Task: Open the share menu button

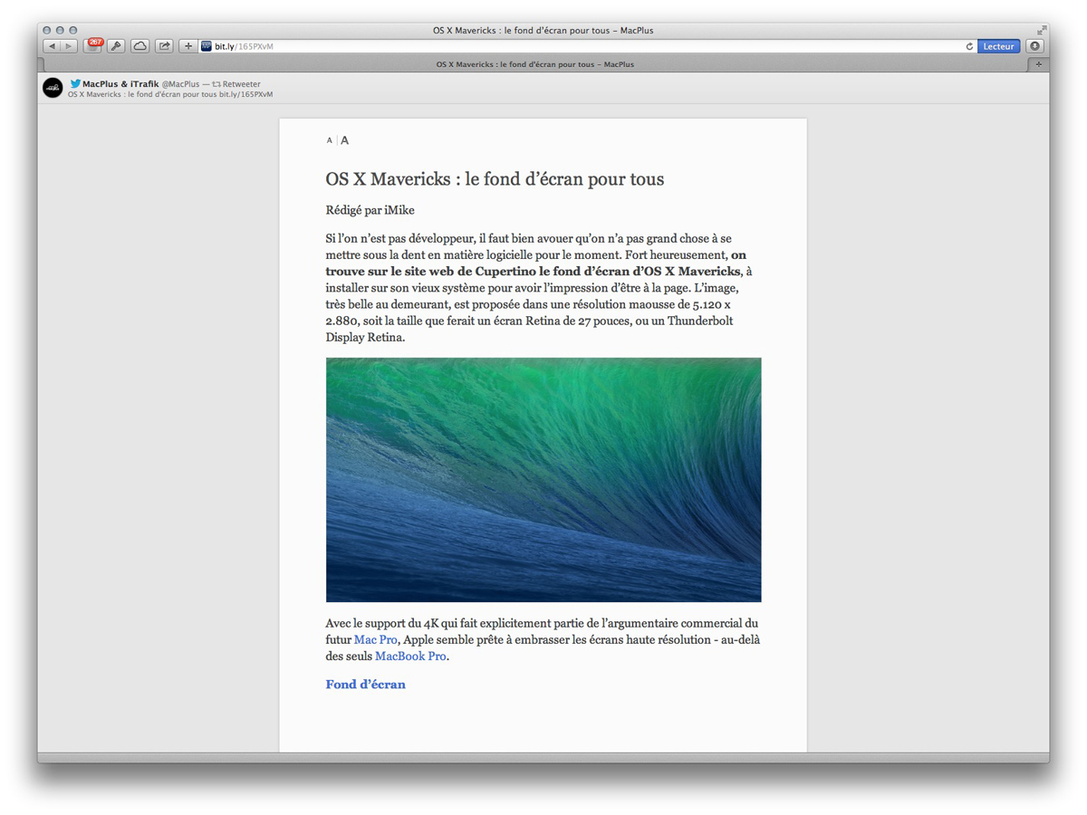Action: tap(164, 46)
